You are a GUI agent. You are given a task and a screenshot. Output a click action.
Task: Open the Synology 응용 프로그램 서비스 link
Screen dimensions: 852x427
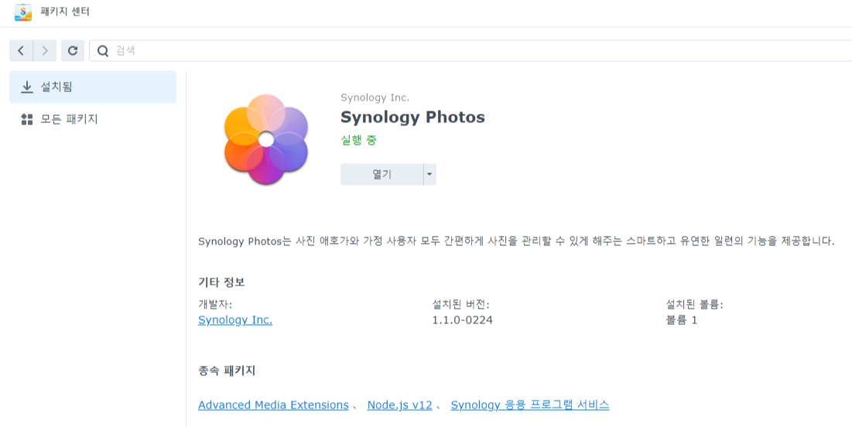click(530, 405)
